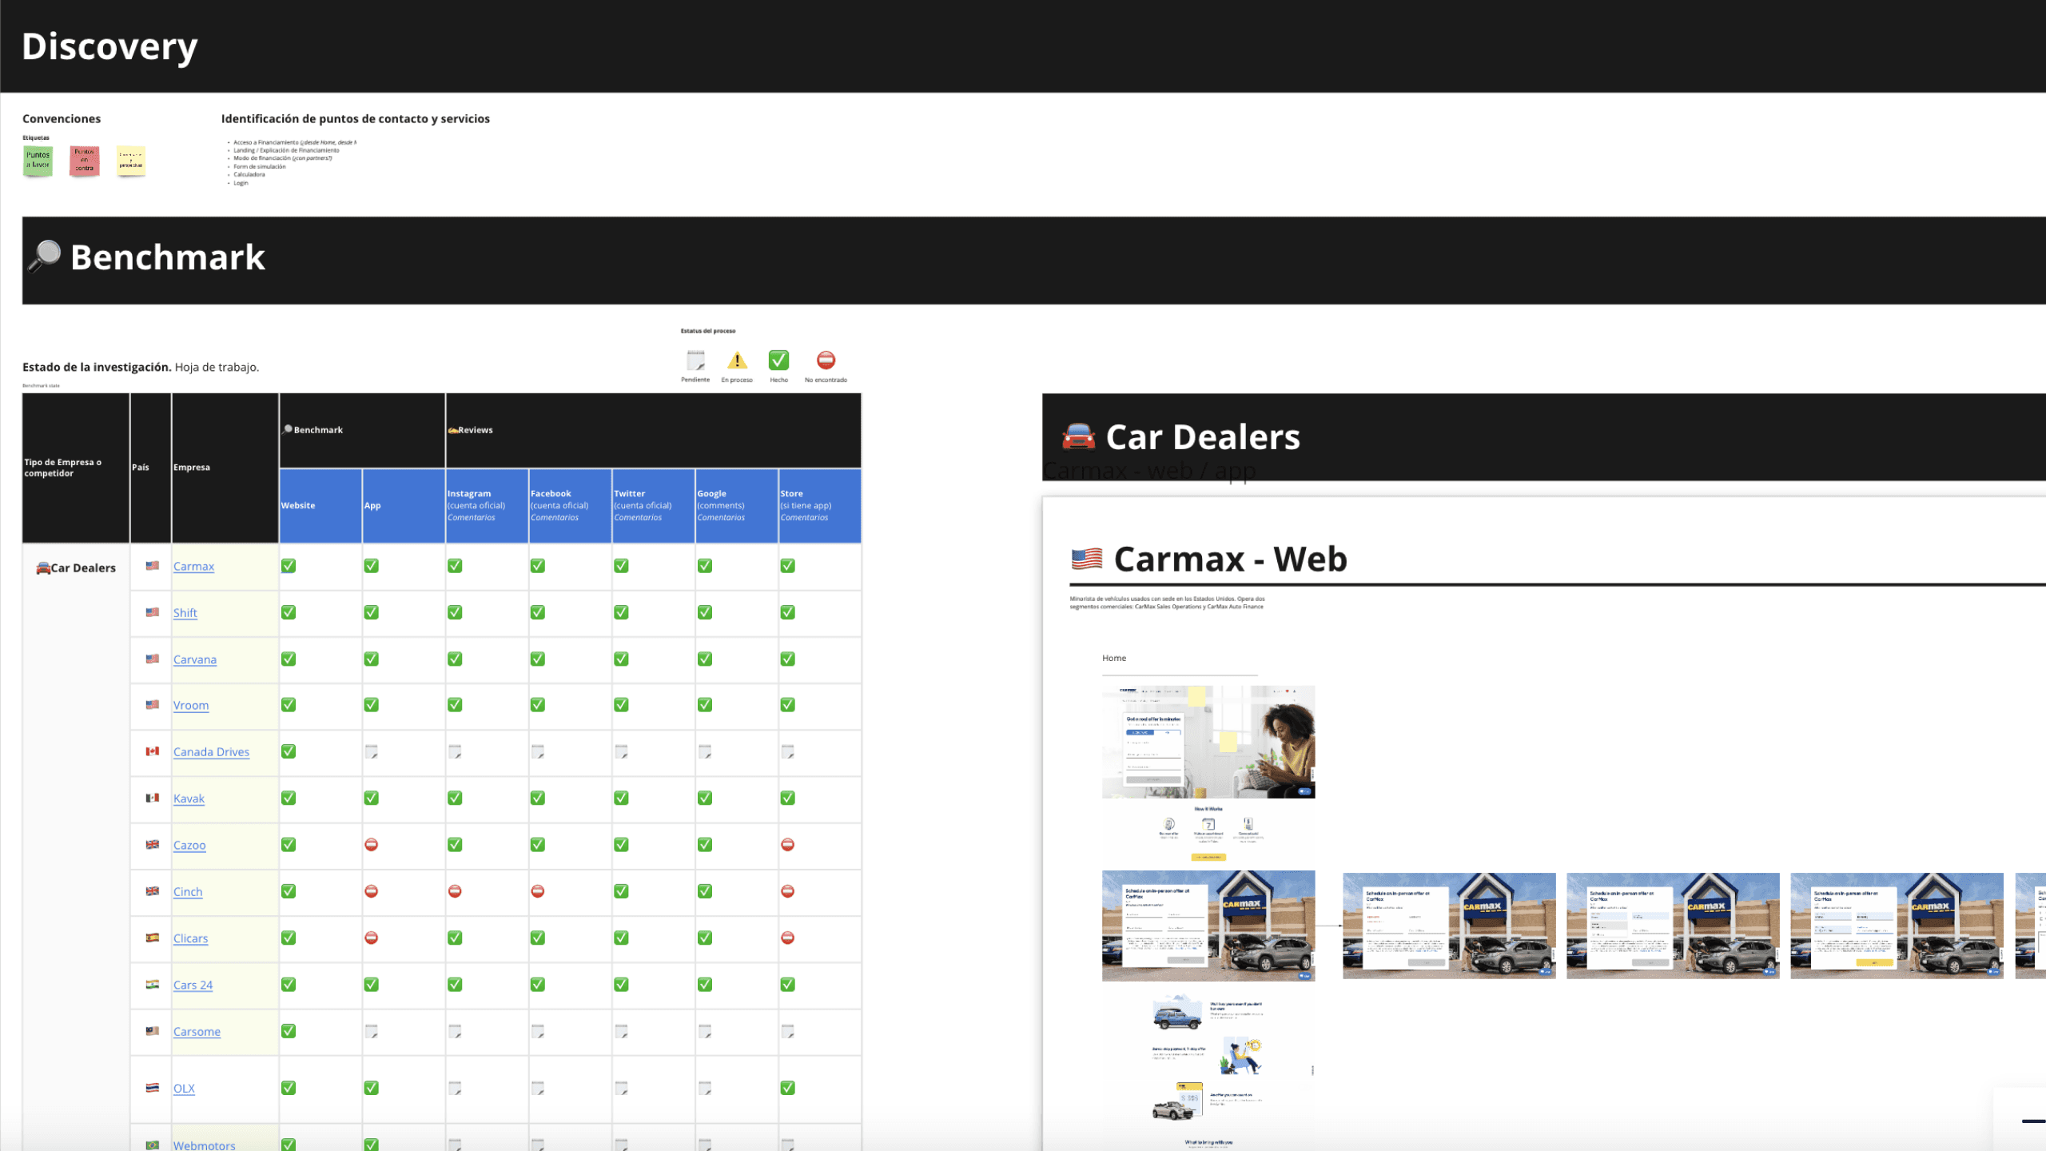
Task: Click Cazoo Store not-found red icon
Action: 788,845
